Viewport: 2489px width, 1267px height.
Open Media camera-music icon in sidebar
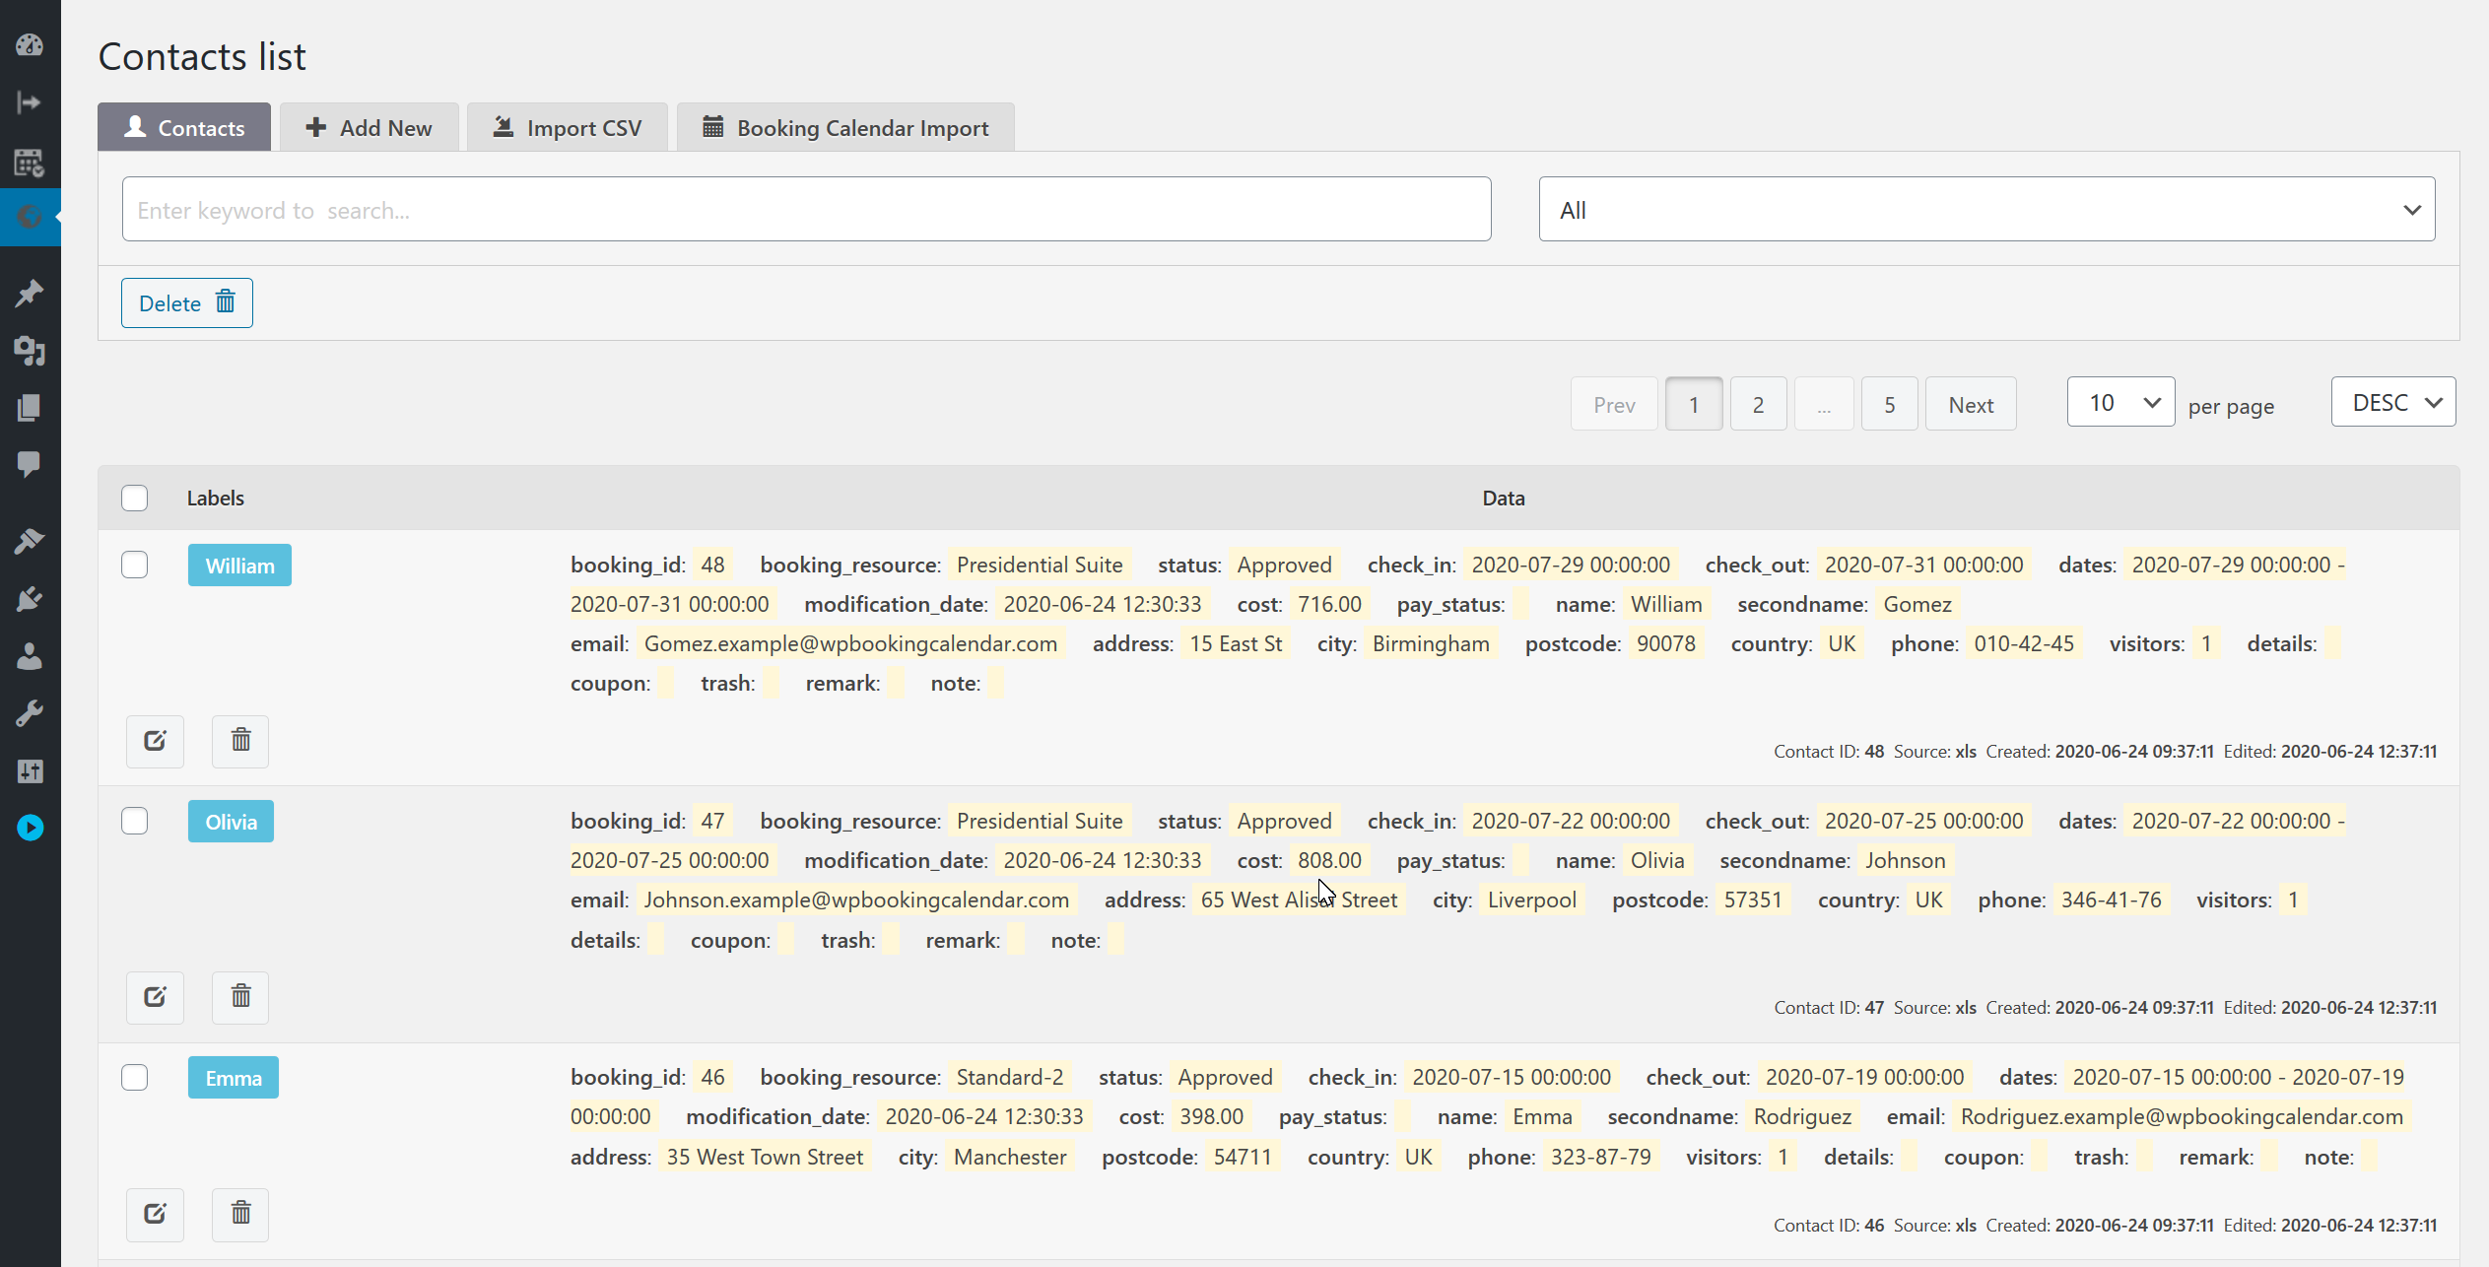coord(30,350)
